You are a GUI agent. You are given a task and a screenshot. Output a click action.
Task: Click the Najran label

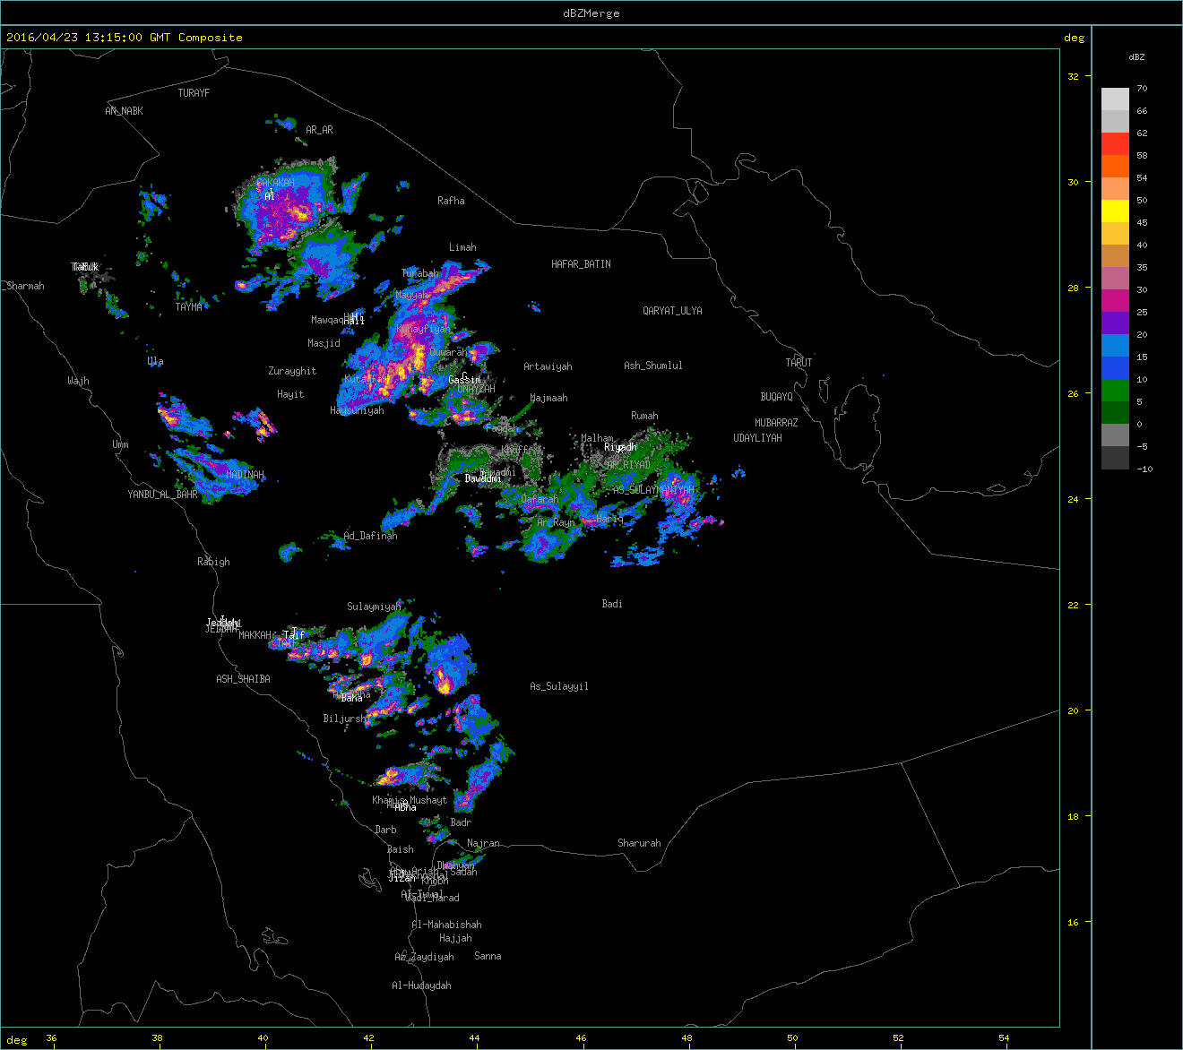point(483,844)
